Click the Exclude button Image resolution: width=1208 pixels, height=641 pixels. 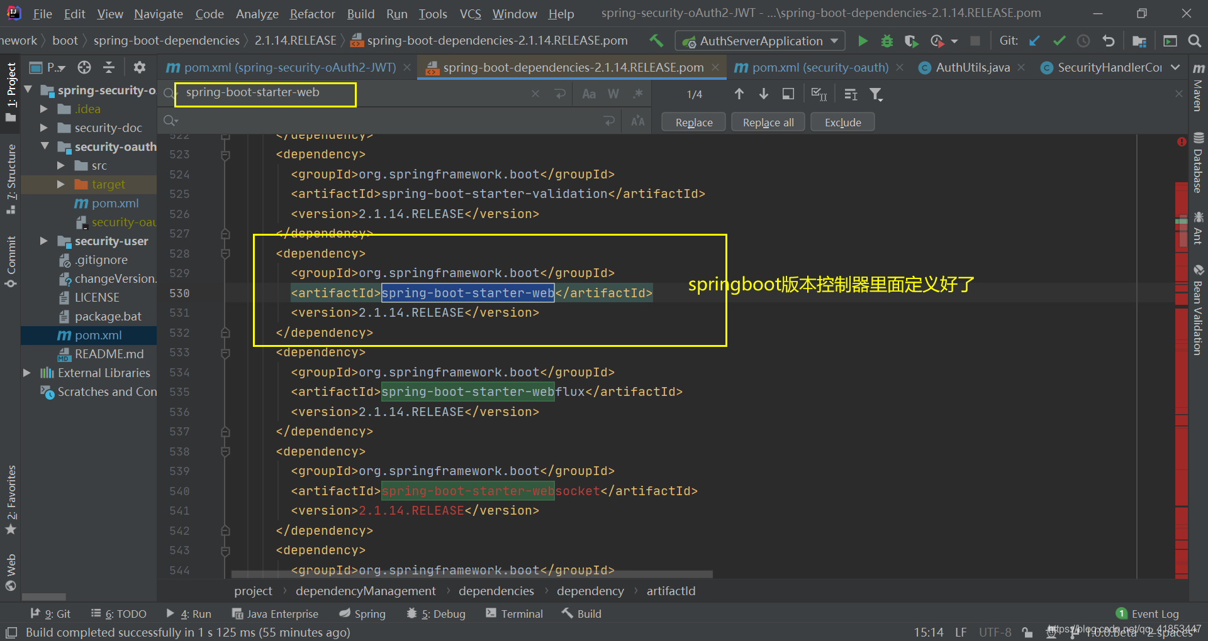pos(842,123)
